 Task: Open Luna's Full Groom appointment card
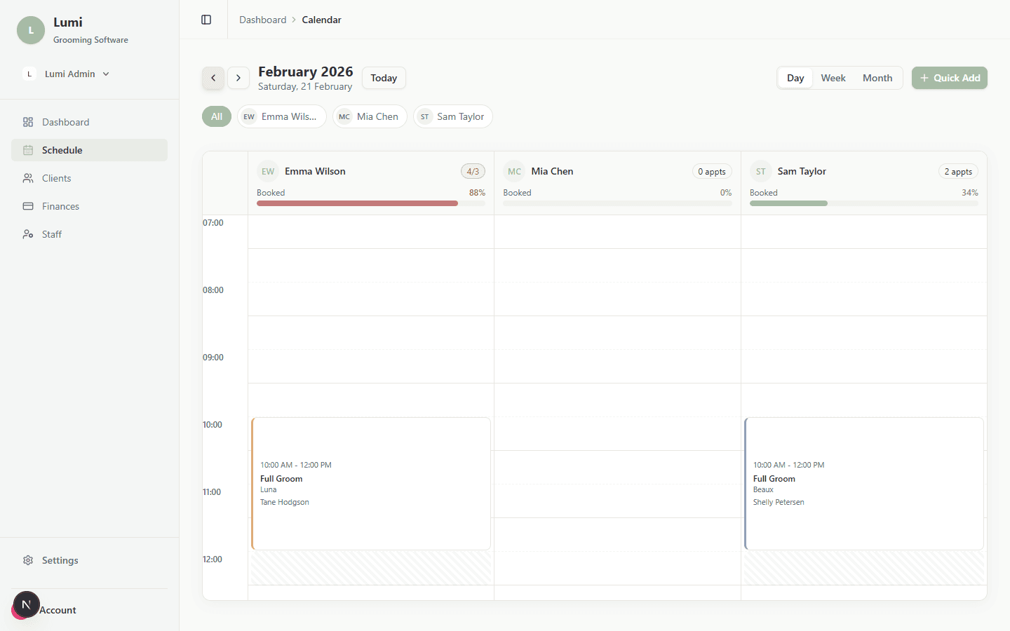[x=370, y=483]
